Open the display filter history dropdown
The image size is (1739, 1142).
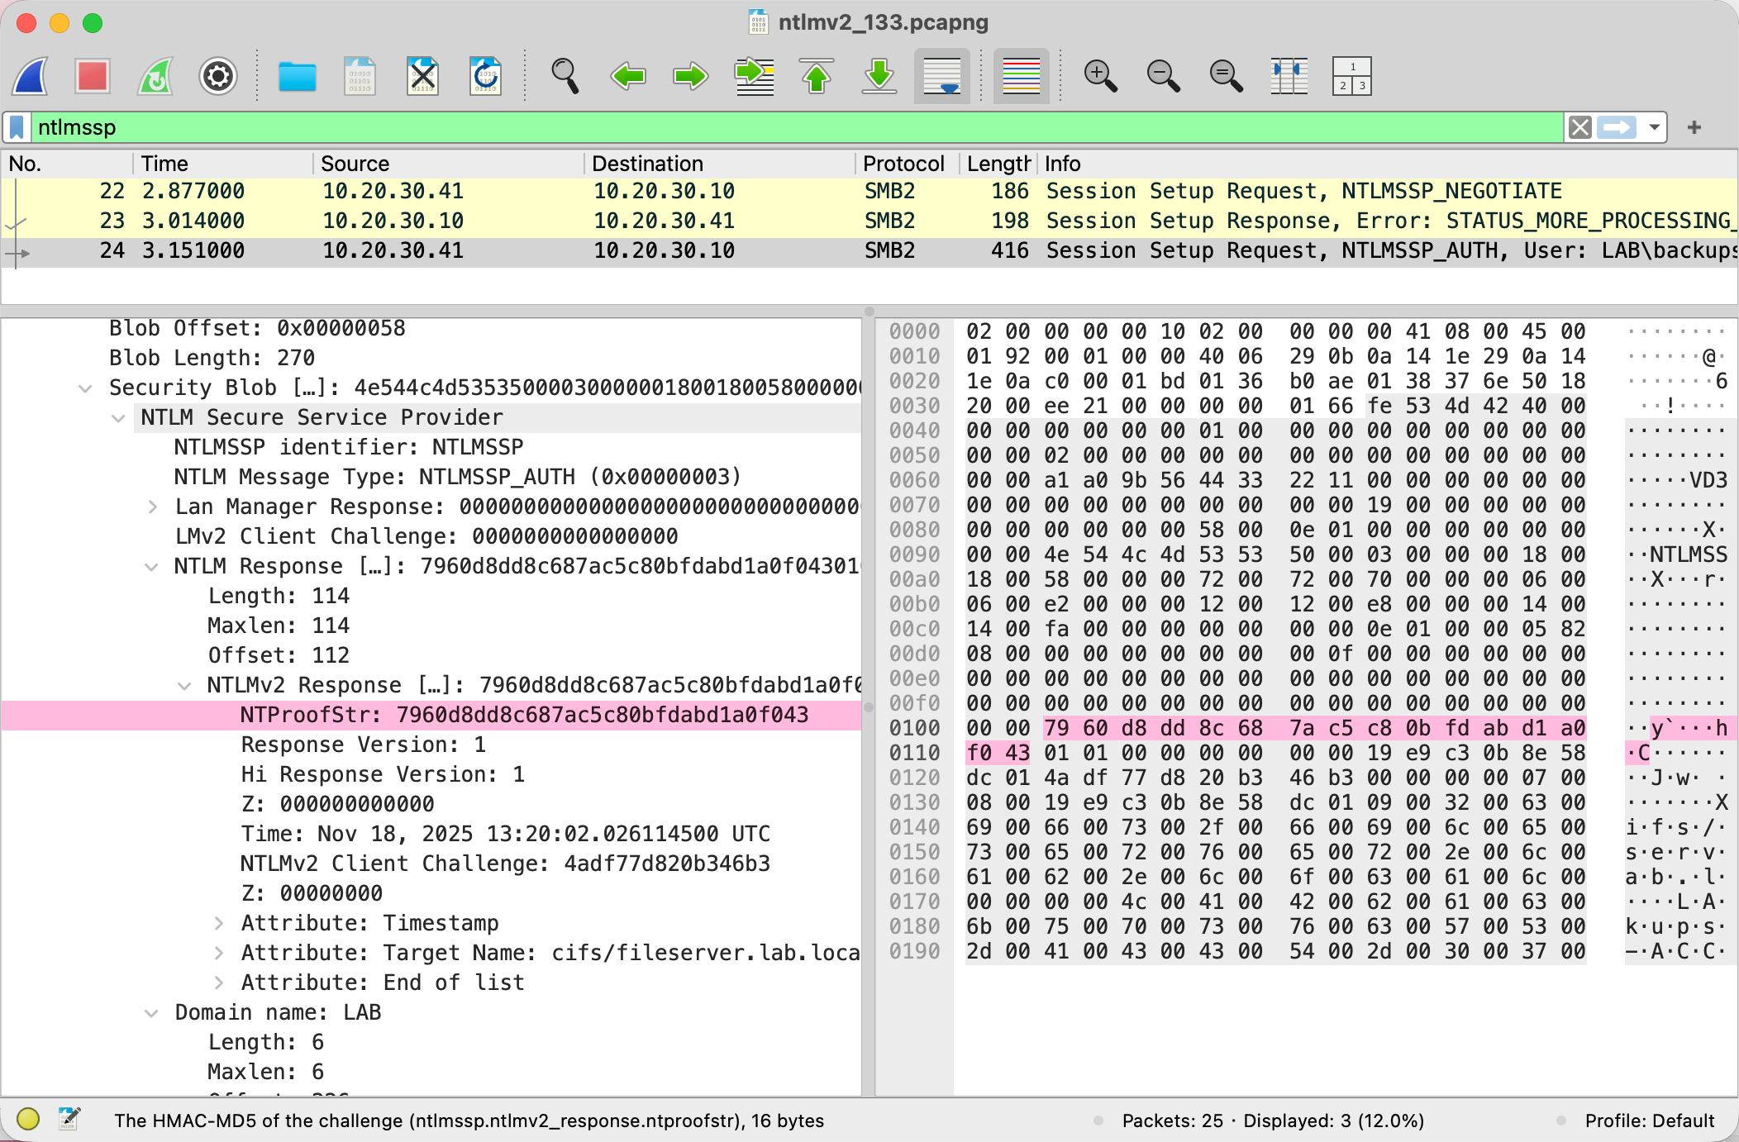coord(1655,127)
